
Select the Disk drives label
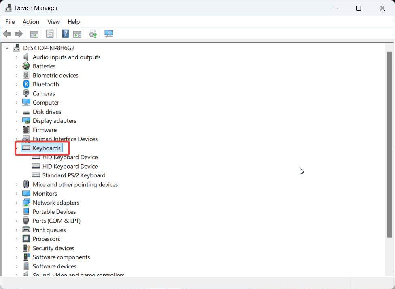coord(47,112)
